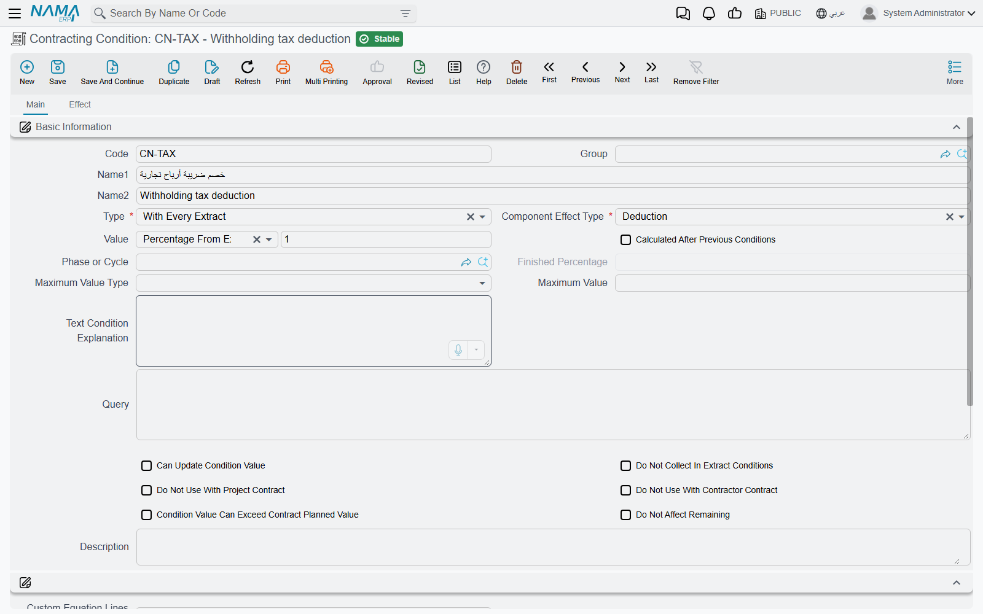Switch language to Arabic
The height and width of the screenshot is (614, 983).
(x=831, y=14)
